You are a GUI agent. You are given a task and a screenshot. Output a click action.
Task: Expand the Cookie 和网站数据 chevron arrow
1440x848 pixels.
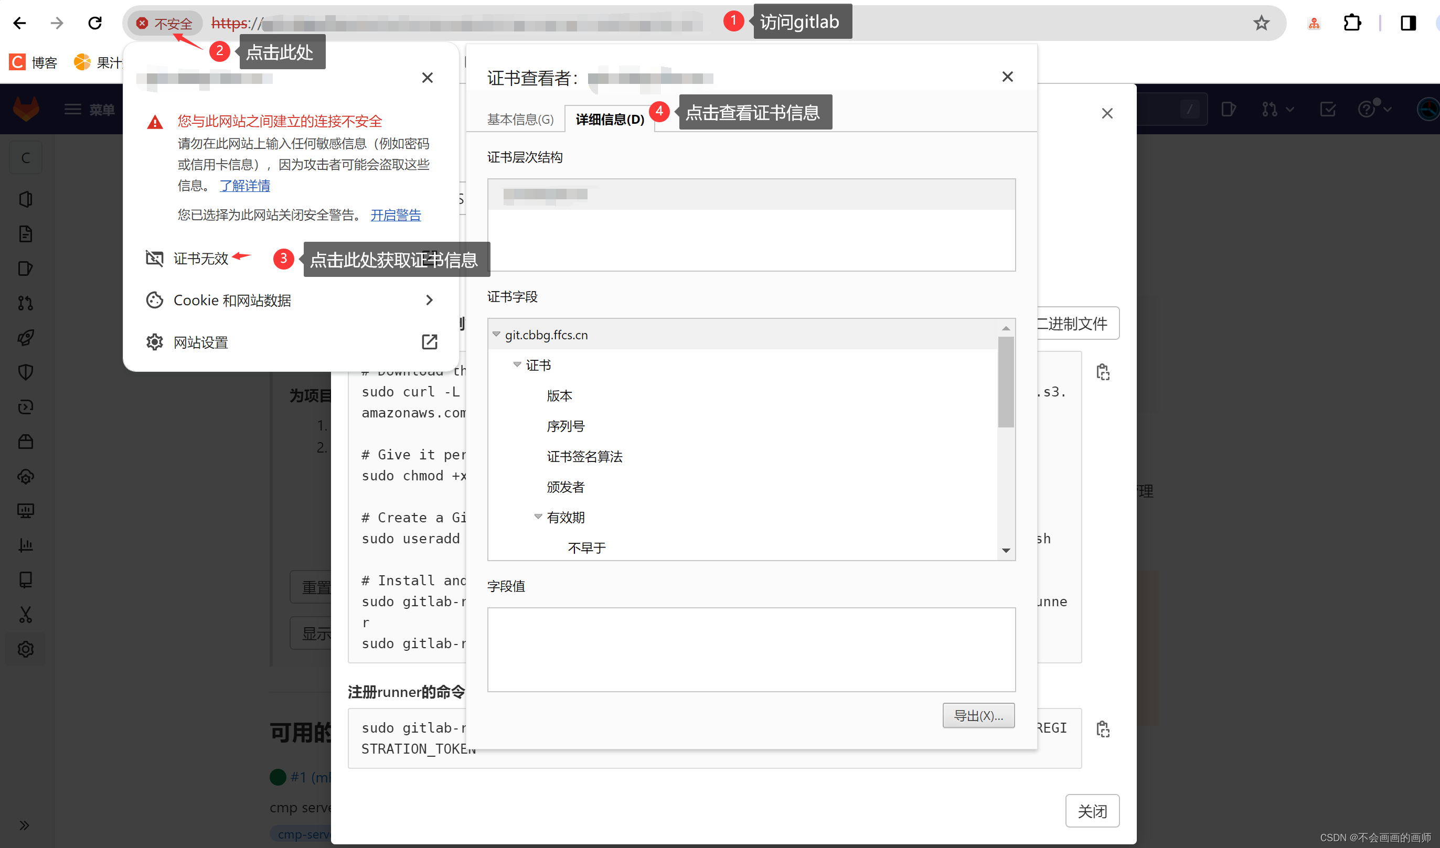coord(429,300)
